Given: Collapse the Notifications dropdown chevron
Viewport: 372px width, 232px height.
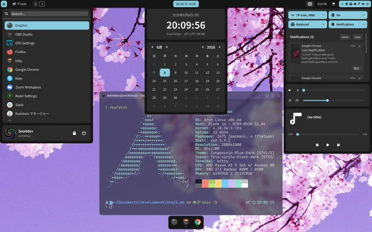Looking at the screenshot, I should (x=364, y=25).
